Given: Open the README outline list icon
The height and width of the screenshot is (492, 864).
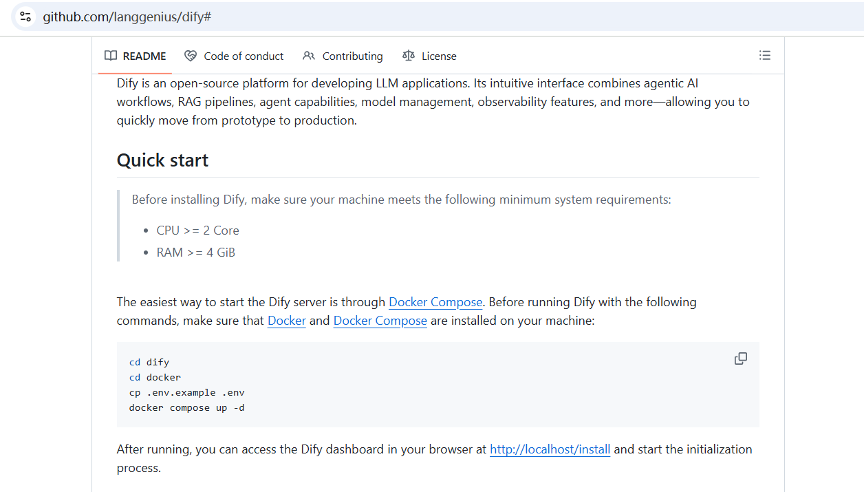Looking at the screenshot, I should (x=764, y=56).
